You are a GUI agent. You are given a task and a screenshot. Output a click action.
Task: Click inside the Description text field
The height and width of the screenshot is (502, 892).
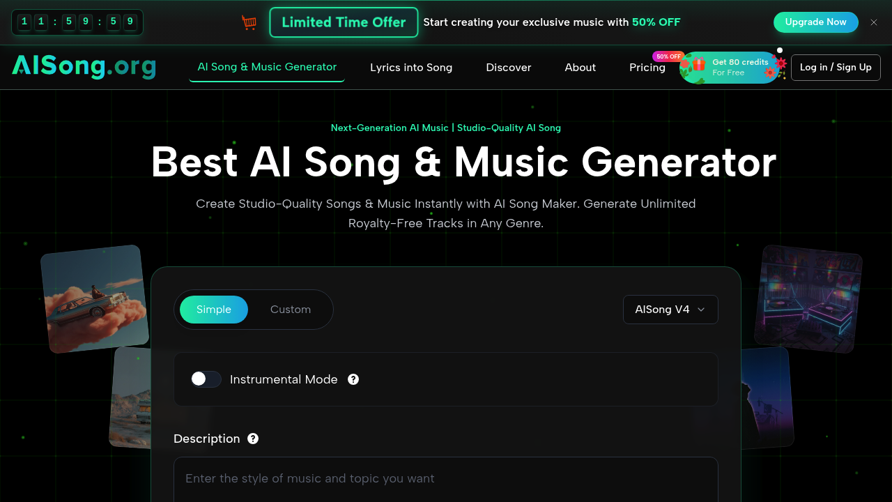coord(446,479)
